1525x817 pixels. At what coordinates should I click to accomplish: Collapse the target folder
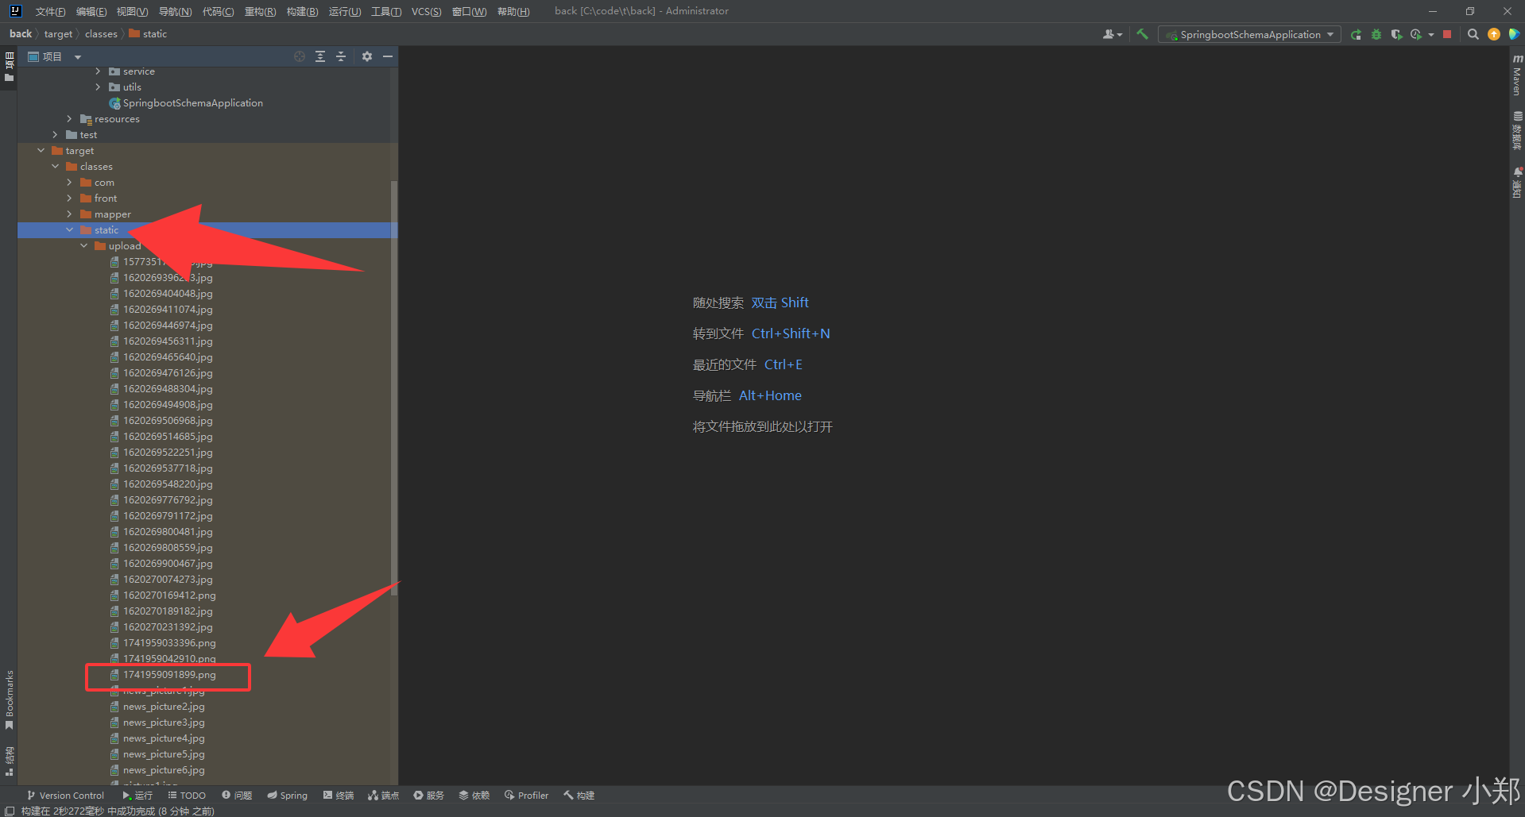(41, 150)
